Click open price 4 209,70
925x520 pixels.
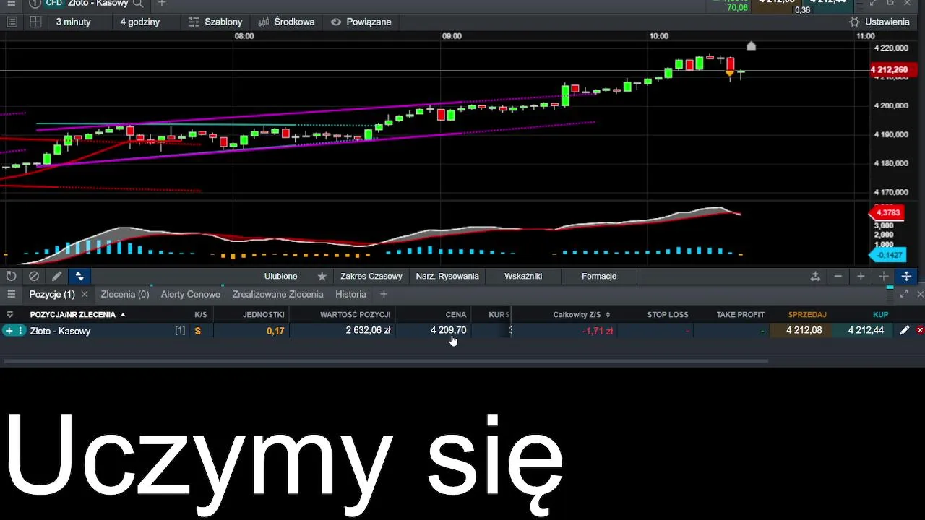tap(448, 330)
